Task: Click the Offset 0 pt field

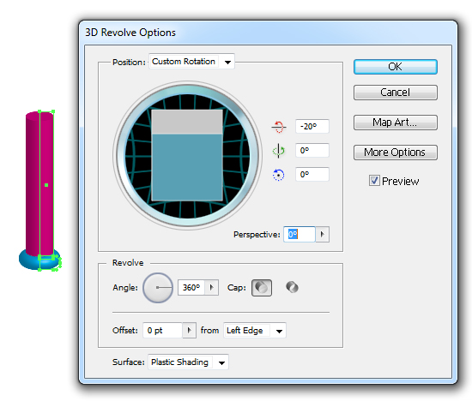Action: tap(162, 331)
